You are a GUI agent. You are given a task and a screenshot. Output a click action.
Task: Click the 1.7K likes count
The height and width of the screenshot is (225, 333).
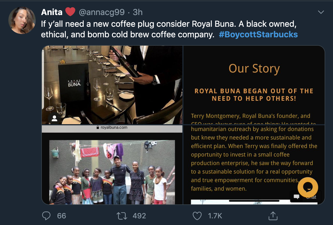tap(215, 216)
